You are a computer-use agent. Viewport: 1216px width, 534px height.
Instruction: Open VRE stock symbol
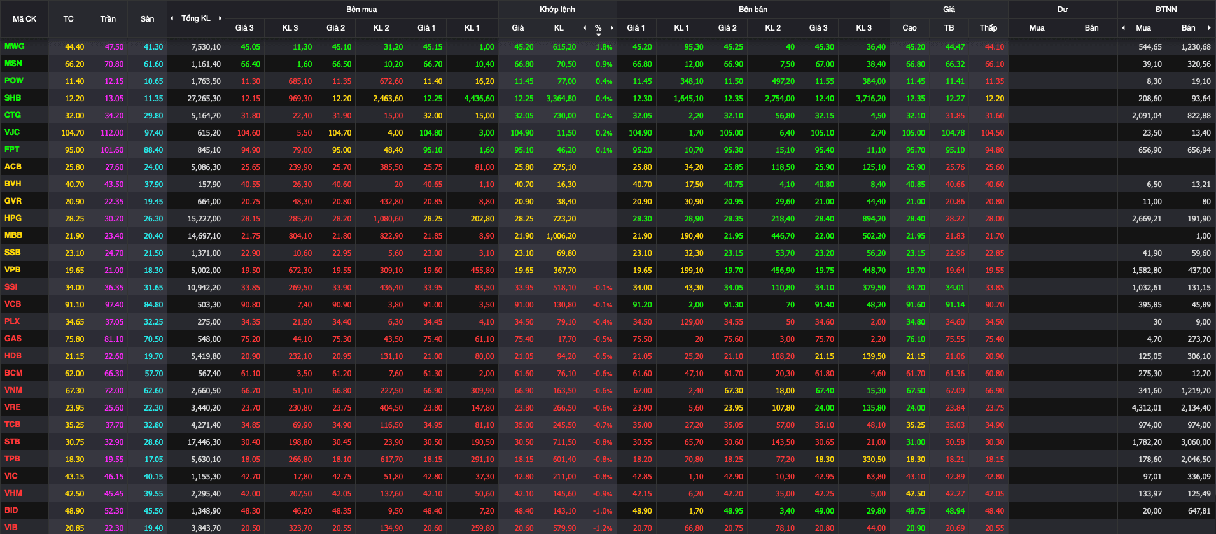pyautogui.click(x=12, y=407)
